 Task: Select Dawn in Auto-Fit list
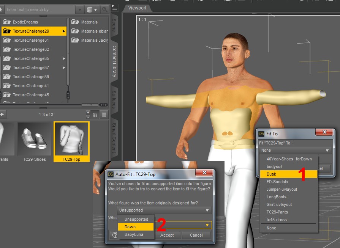pyautogui.click(x=136, y=227)
